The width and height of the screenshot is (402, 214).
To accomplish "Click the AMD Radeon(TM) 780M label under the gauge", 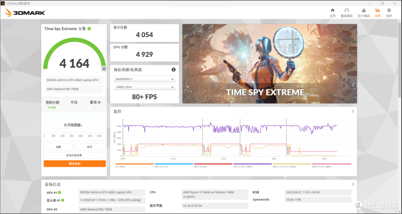I will click(74, 89).
